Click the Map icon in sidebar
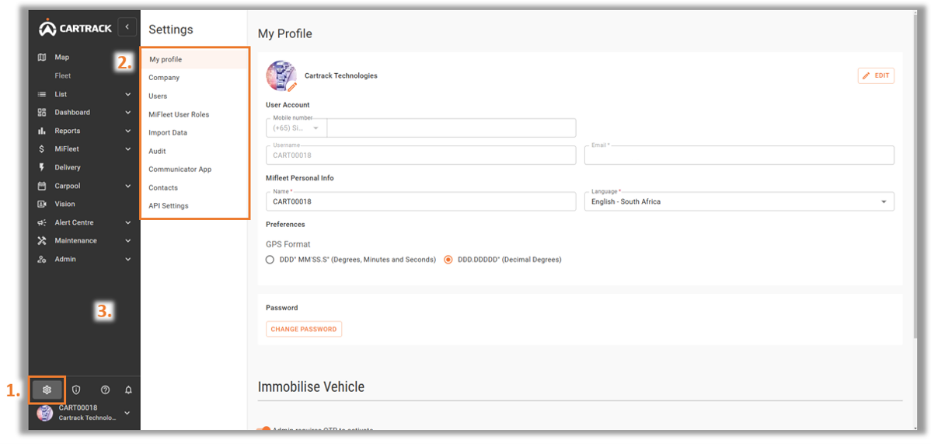The height and width of the screenshot is (444, 931). click(41, 58)
